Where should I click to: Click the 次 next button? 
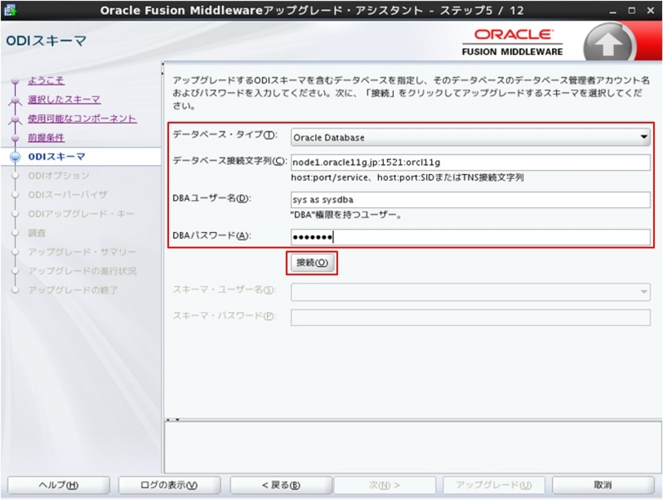coord(385,485)
